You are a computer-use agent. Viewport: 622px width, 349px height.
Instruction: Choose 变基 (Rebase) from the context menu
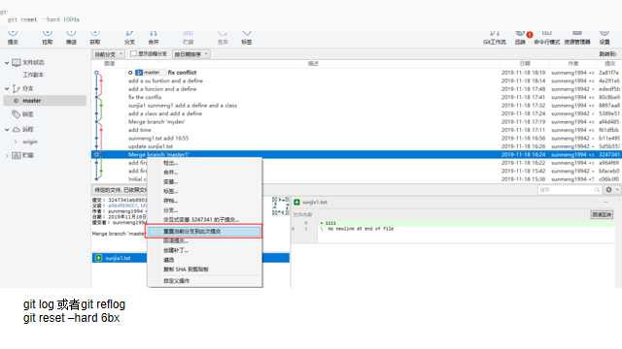(204, 181)
